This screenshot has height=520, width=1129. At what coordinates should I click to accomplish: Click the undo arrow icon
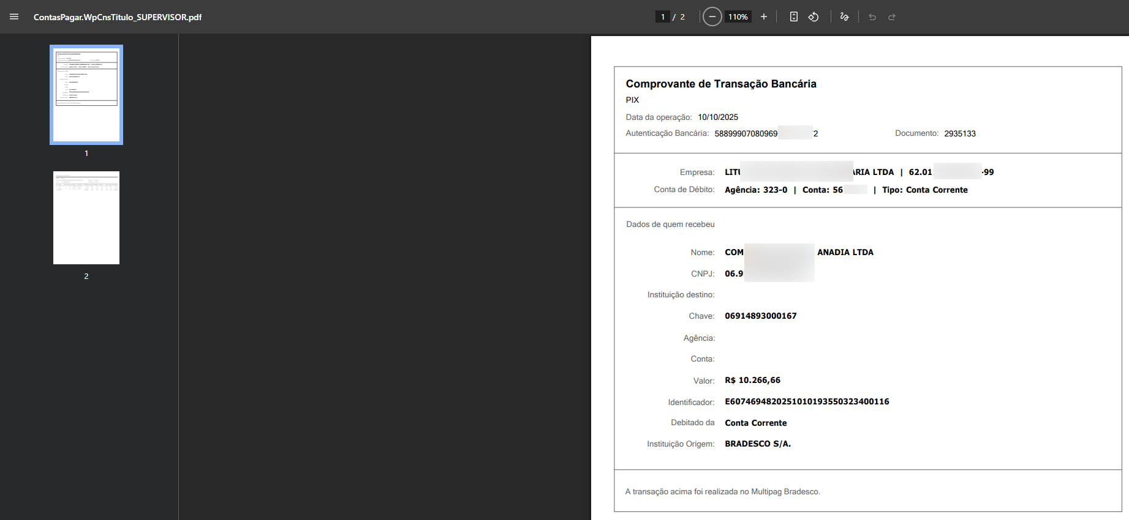point(872,17)
